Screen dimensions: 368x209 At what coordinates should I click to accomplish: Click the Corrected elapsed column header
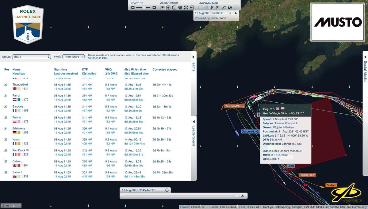click(x=165, y=69)
